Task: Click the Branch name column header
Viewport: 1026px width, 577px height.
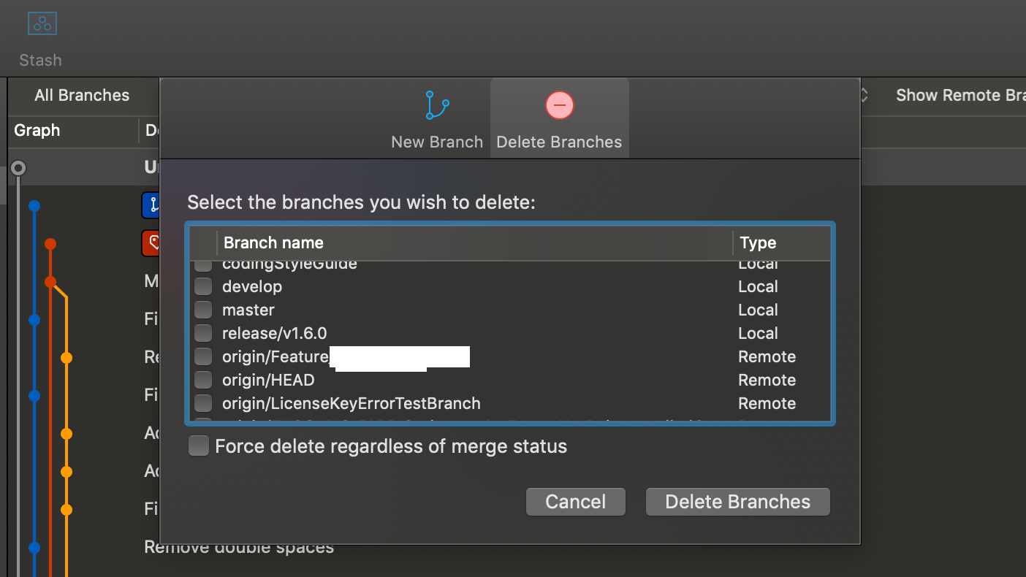Action: pos(273,242)
